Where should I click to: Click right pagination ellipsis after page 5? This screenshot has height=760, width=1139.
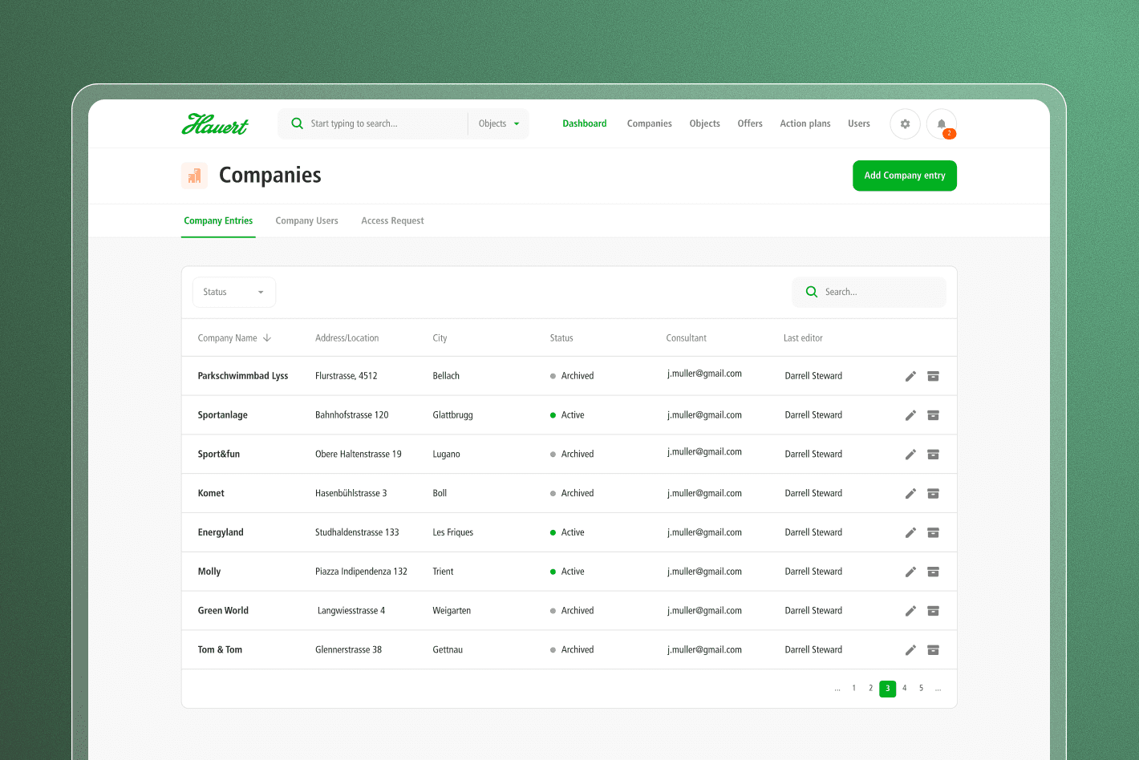pyautogui.click(x=938, y=689)
